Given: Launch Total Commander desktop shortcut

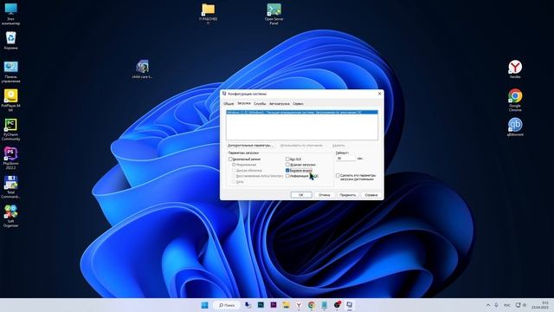Looking at the screenshot, I should pos(10,187).
